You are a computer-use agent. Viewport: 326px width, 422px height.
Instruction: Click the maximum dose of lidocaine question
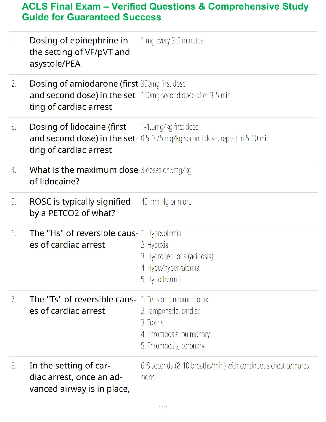click(x=84, y=176)
